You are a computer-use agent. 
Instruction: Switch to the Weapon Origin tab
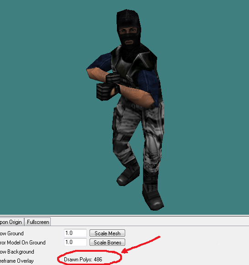(x=11, y=222)
